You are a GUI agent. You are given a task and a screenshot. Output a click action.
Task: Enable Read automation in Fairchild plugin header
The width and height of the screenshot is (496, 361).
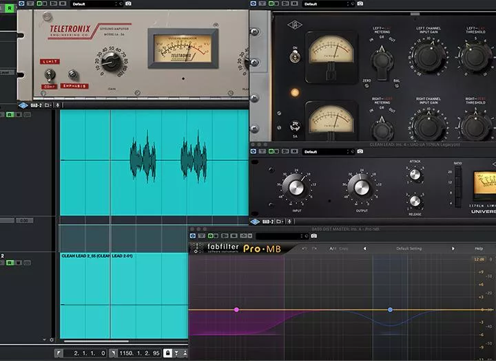tap(271, 3)
